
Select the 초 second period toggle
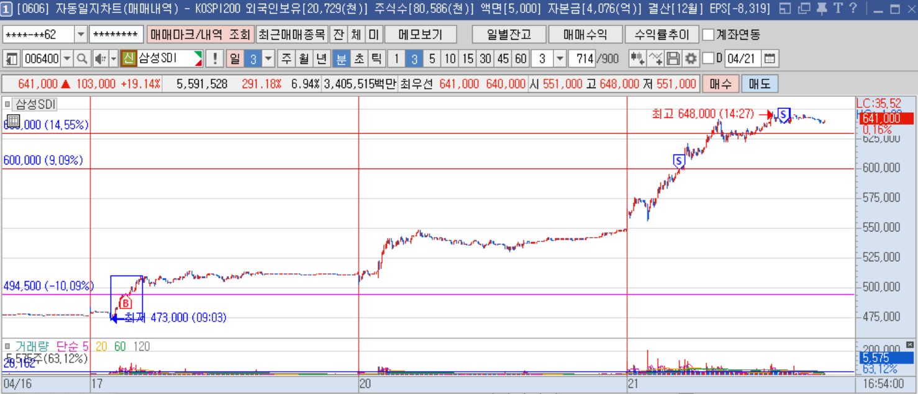tap(358, 59)
